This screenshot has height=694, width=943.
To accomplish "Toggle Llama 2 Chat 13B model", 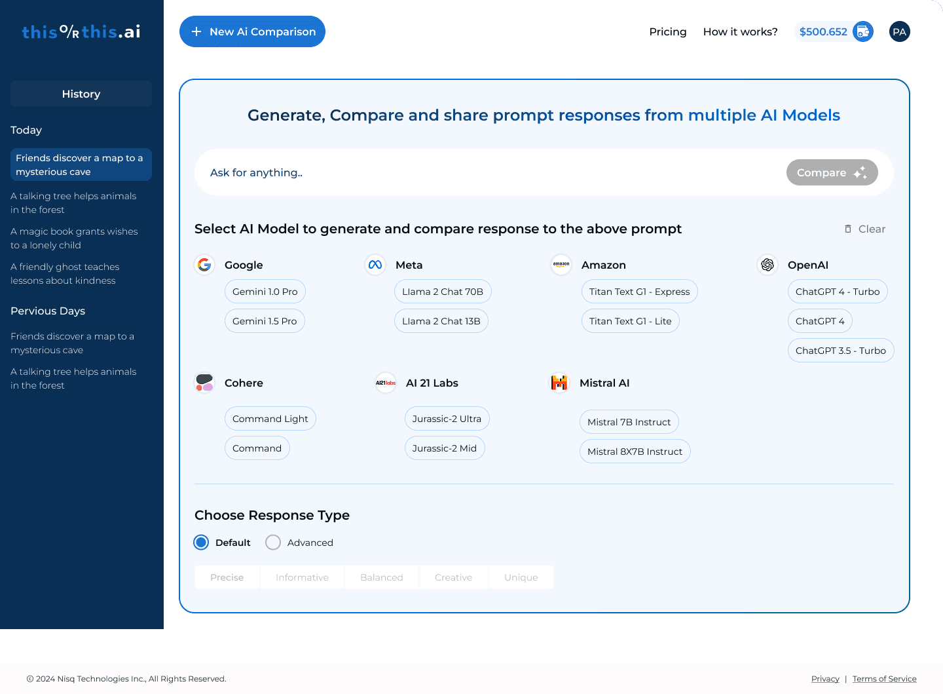I will (441, 321).
